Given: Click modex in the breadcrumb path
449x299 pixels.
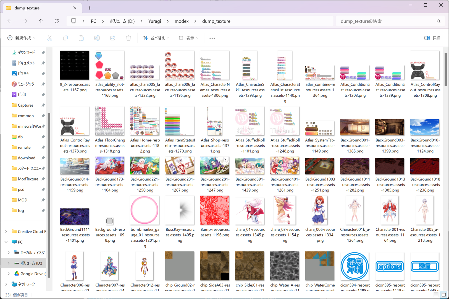Looking at the screenshot, I should (182, 21).
